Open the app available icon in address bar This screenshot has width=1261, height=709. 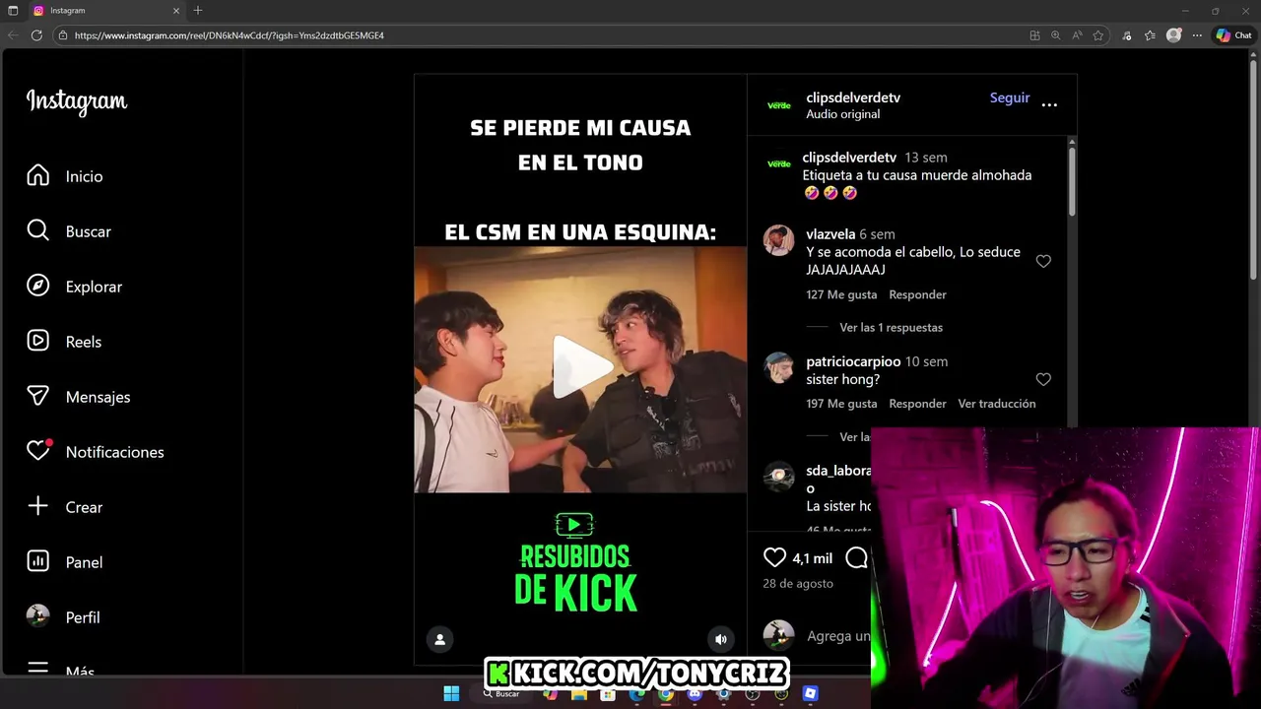point(1034,35)
